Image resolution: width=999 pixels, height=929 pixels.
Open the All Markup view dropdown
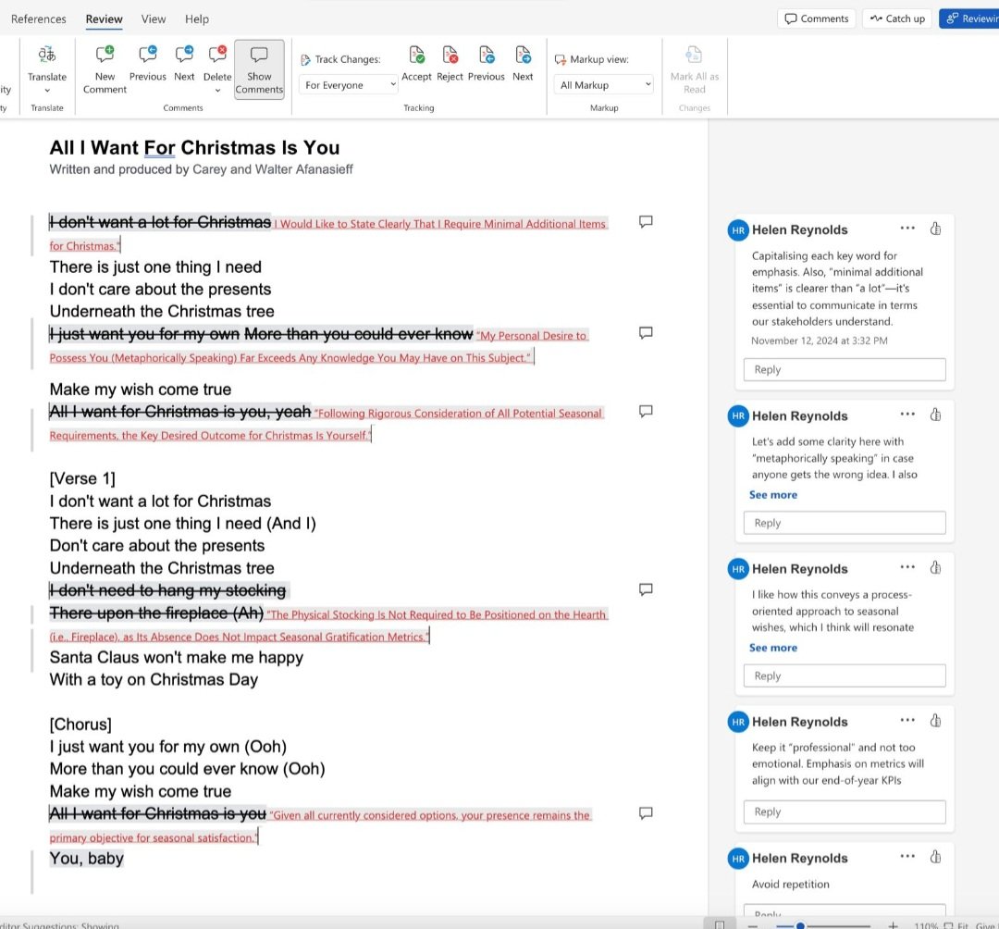pyautogui.click(x=604, y=85)
